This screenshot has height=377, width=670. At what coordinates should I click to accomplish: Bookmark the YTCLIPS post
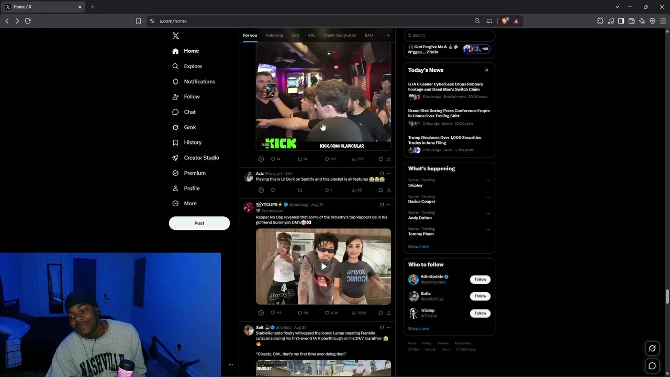coord(381,313)
